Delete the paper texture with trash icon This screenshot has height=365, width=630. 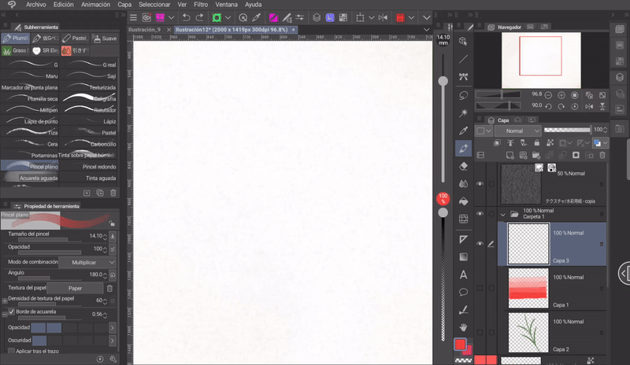[110, 288]
